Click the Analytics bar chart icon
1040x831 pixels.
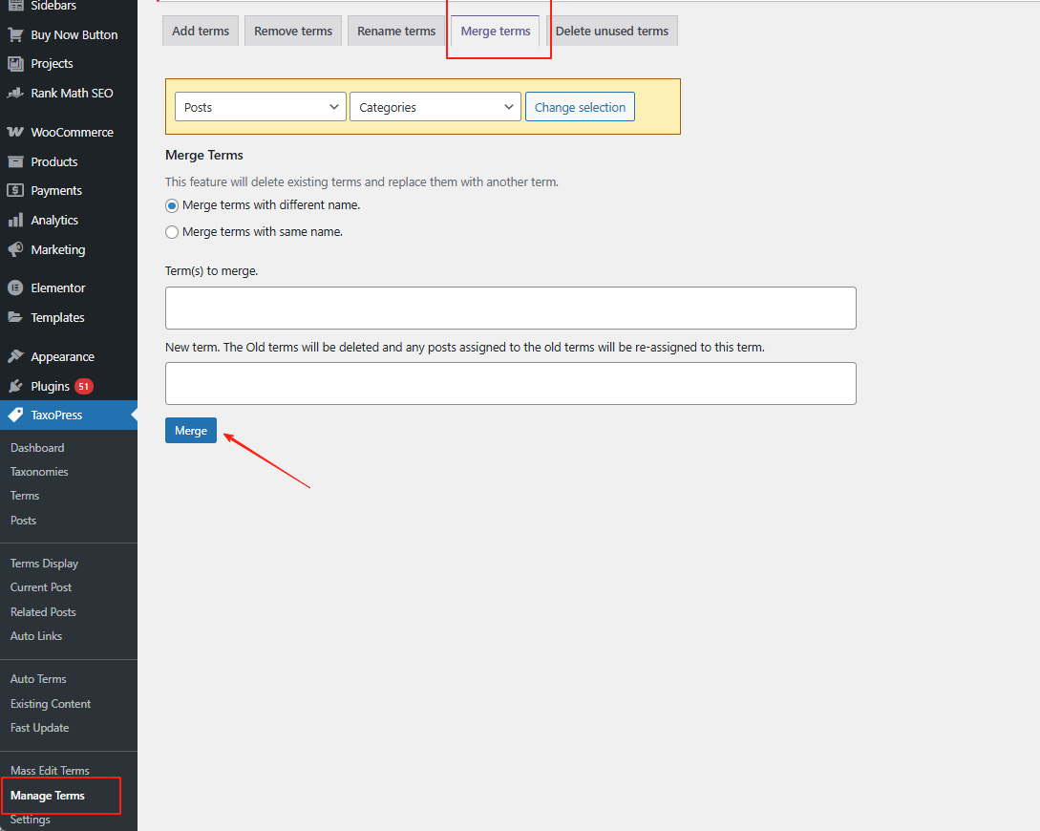point(15,220)
